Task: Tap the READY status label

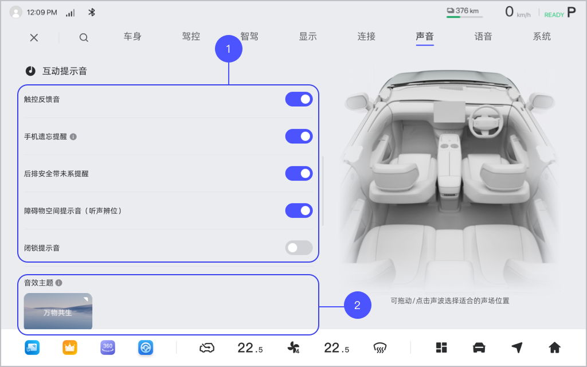Action: [554, 14]
